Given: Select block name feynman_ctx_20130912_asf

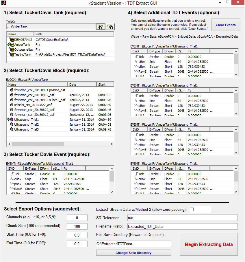Looking at the screenshot, I should point(34,115).
